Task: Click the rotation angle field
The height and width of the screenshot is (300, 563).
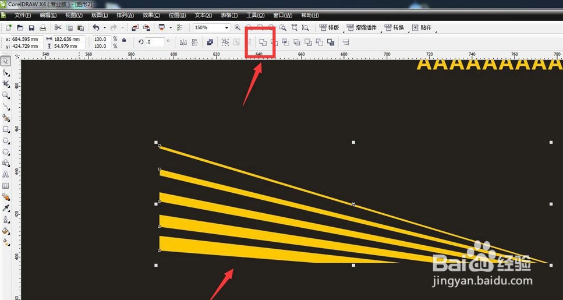Action: click(155, 42)
